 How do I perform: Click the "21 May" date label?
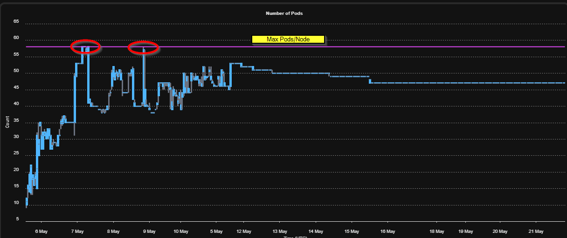click(536, 231)
